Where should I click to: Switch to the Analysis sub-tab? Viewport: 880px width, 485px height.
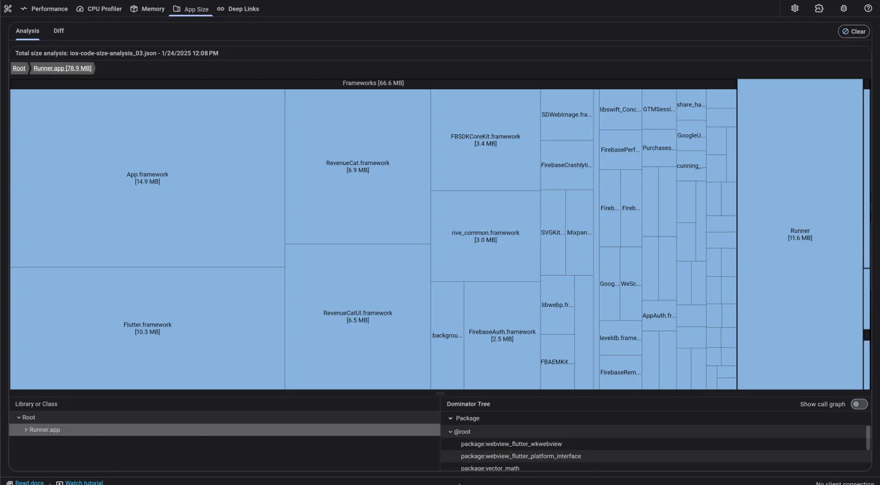click(27, 31)
